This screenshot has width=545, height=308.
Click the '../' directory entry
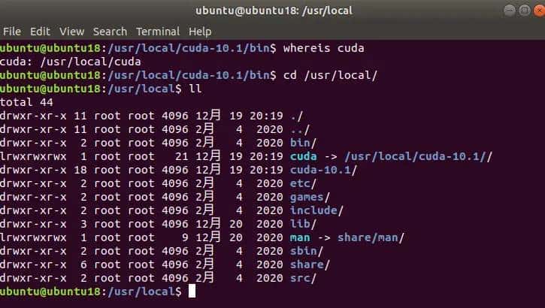(300, 129)
